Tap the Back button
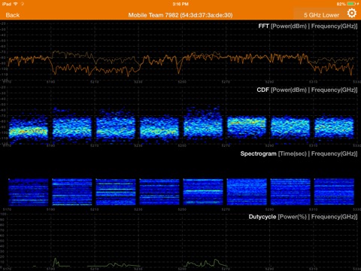 click(13, 15)
